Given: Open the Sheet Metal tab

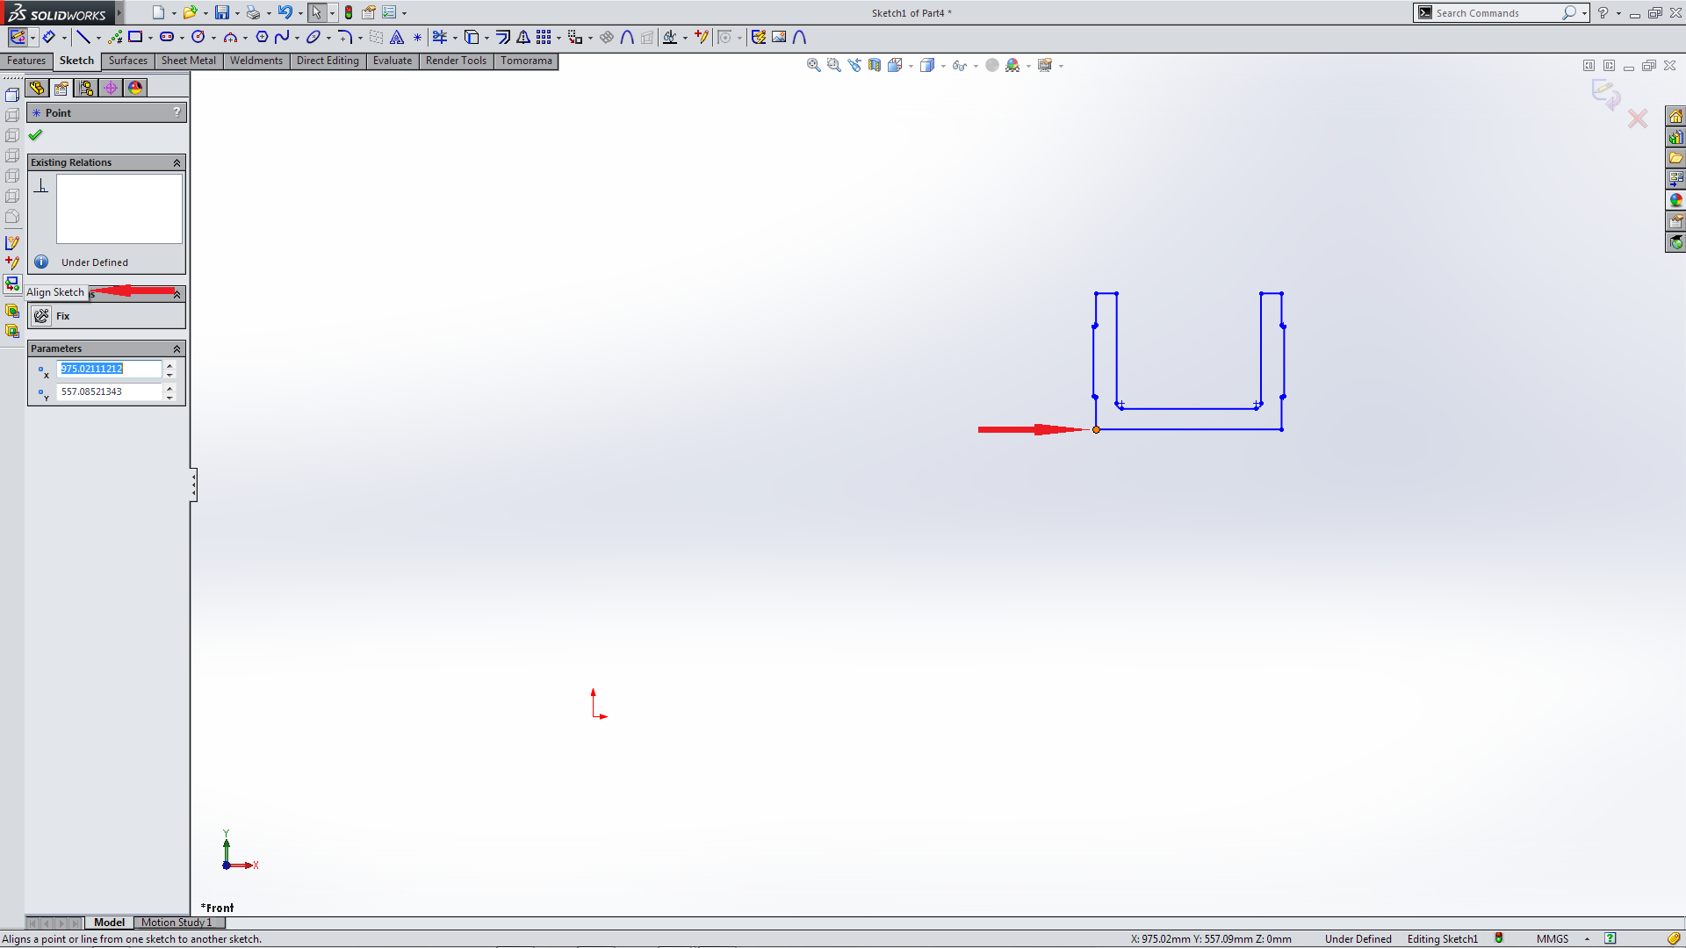Looking at the screenshot, I should point(188,61).
